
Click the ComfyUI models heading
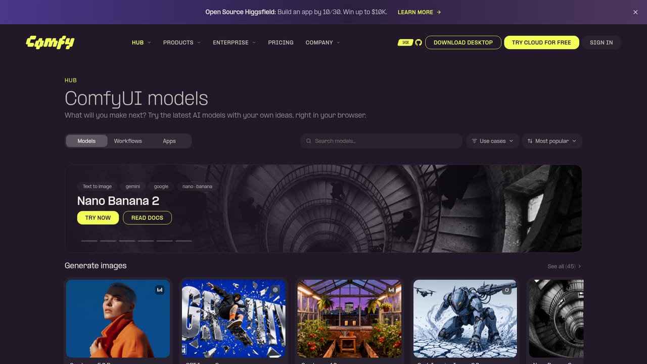tap(136, 98)
